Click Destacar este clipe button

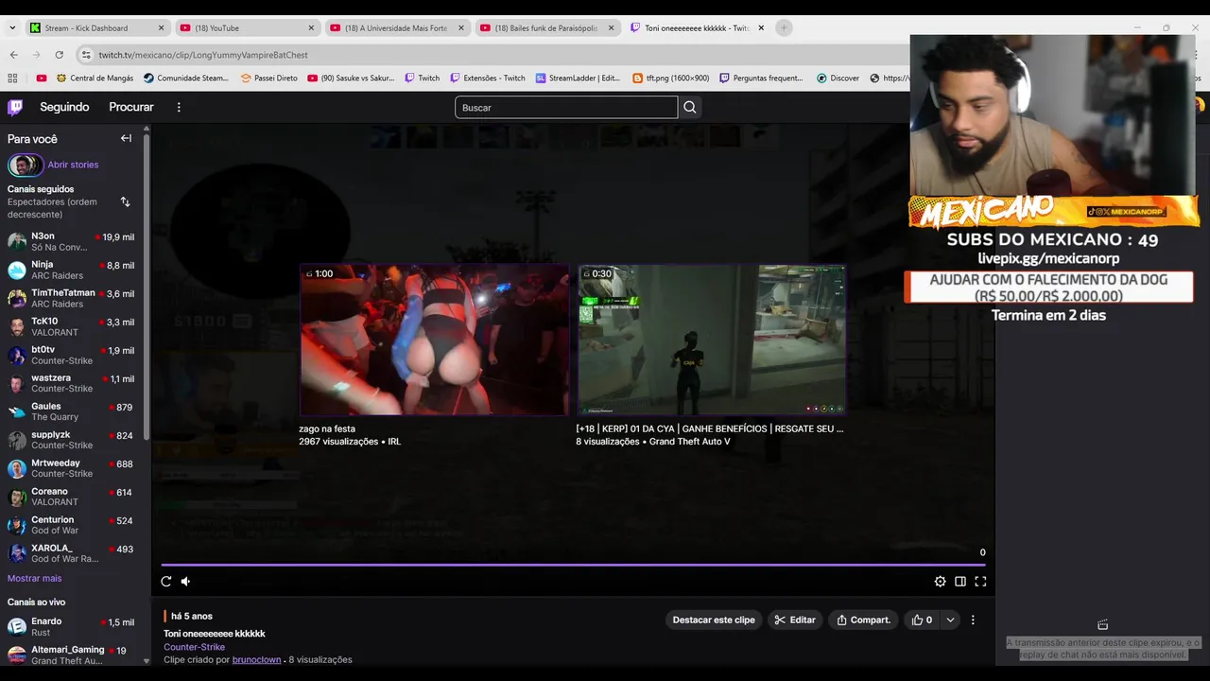714,620
